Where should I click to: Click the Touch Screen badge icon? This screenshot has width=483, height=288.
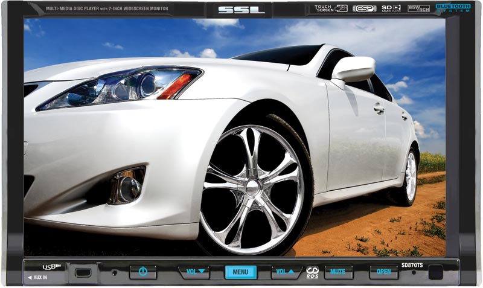[x=331, y=8]
